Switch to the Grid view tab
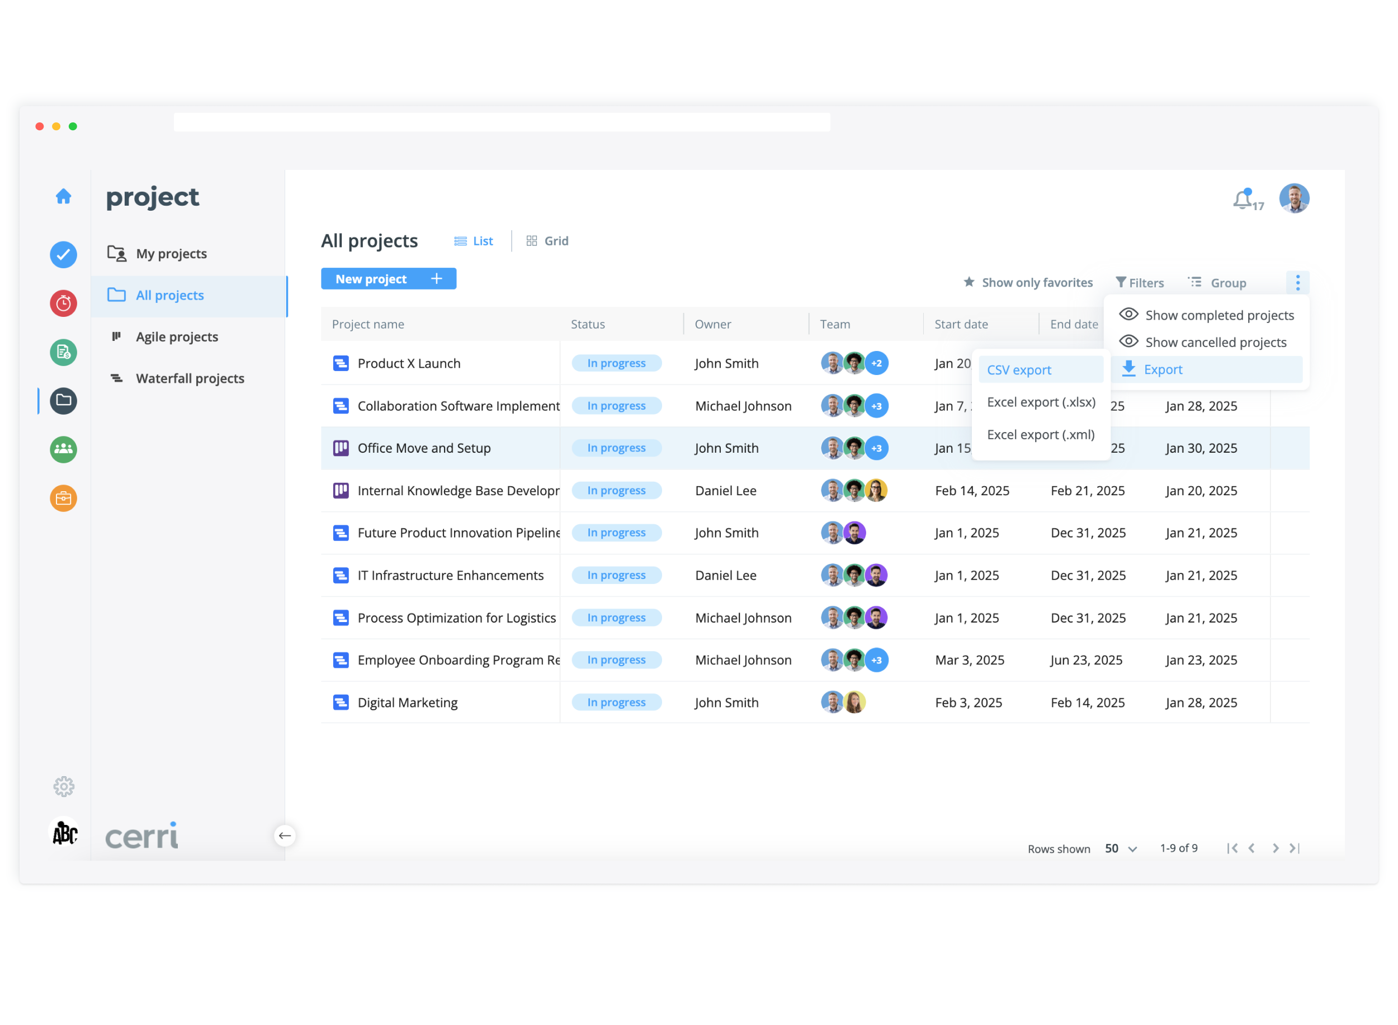1398x1025 pixels. coord(547,241)
